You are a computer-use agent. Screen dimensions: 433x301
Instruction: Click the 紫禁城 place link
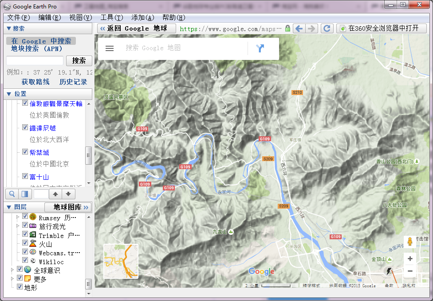(39, 152)
